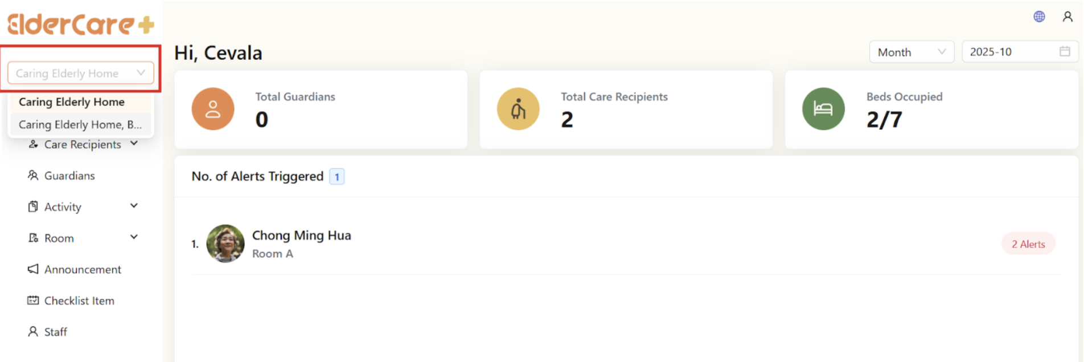This screenshot has height=362, width=1084.
Task: Click the globe language icon
Action: click(x=1039, y=17)
